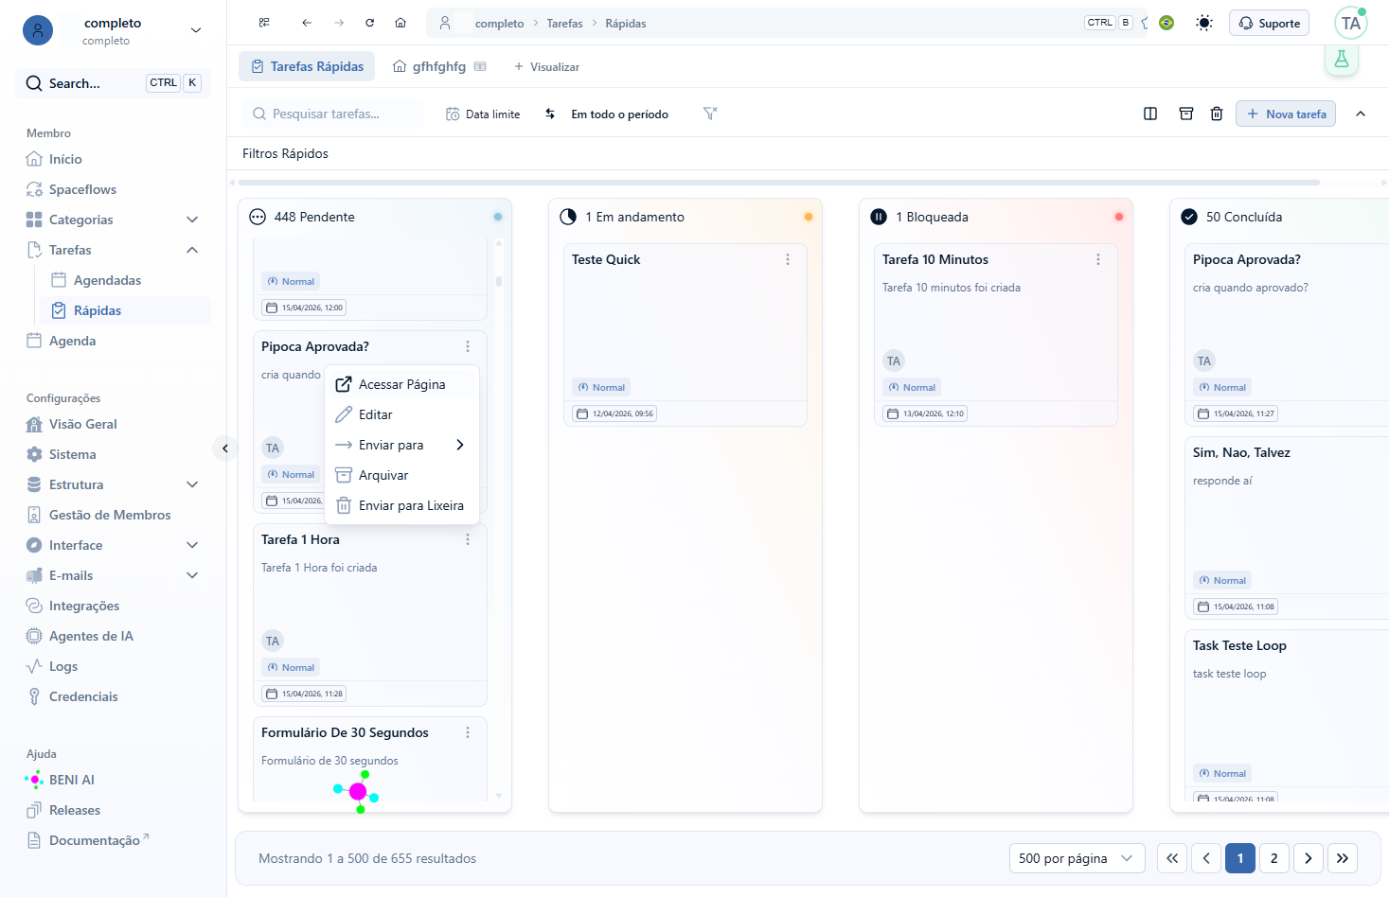Focus the Pesquisar tarefas search field
The width and height of the screenshot is (1389, 897).
tap(333, 114)
